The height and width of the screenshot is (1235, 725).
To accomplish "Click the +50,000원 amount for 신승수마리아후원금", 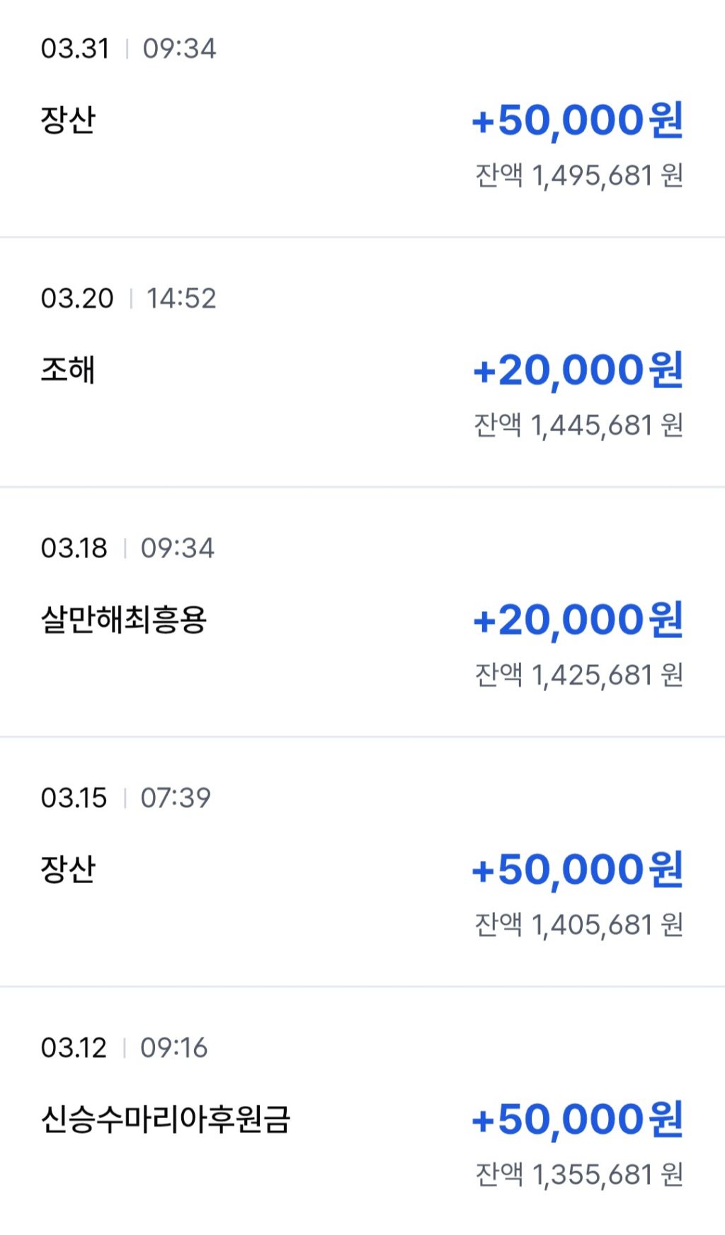I will click(578, 1120).
